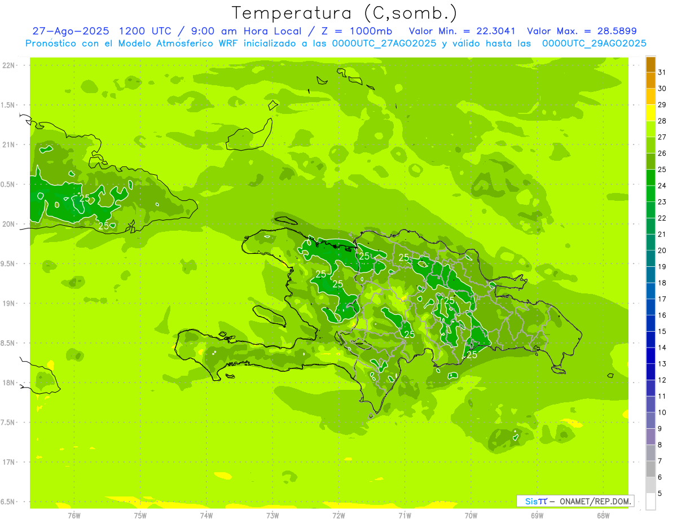Click the '70W' longitude axis label
The height and width of the screenshot is (523, 677).
(471, 516)
